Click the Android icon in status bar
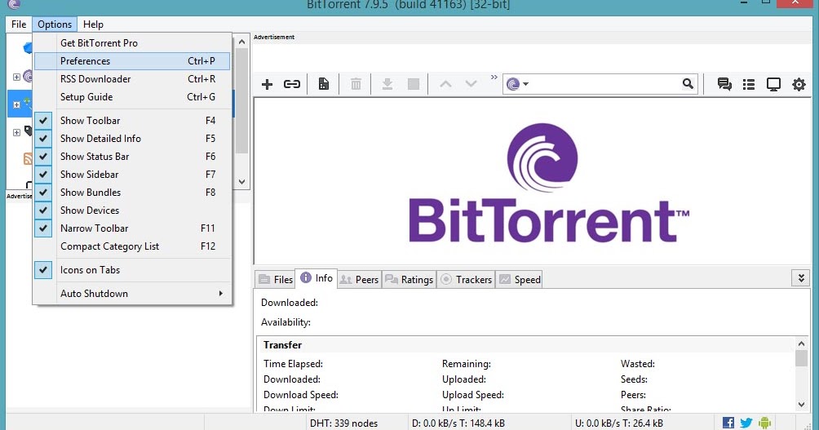 (x=764, y=423)
